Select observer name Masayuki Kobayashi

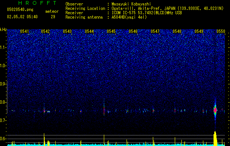131,4
